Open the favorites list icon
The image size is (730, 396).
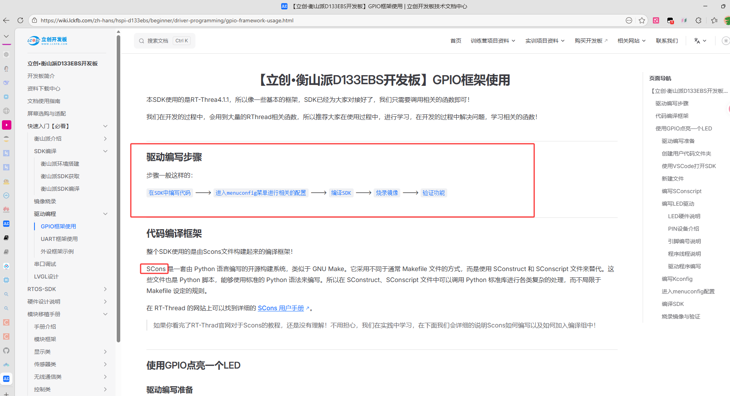pyautogui.click(x=714, y=20)
